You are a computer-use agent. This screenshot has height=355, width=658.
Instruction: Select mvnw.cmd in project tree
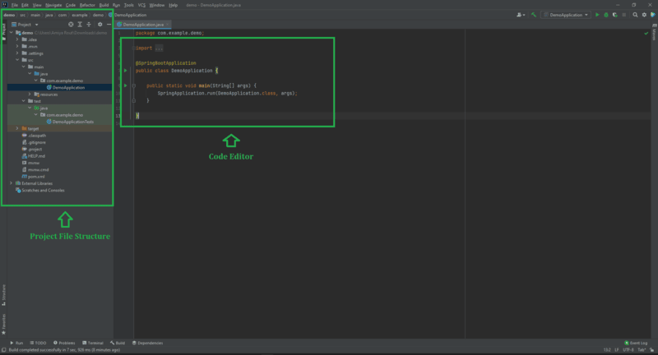click(x=38, y=170)
